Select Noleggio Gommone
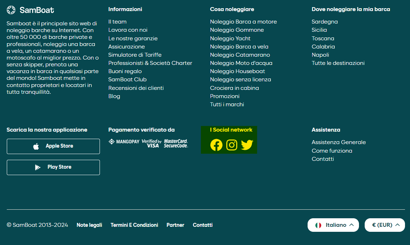Viewport: 410px width, 245px height. pos(237,30)
